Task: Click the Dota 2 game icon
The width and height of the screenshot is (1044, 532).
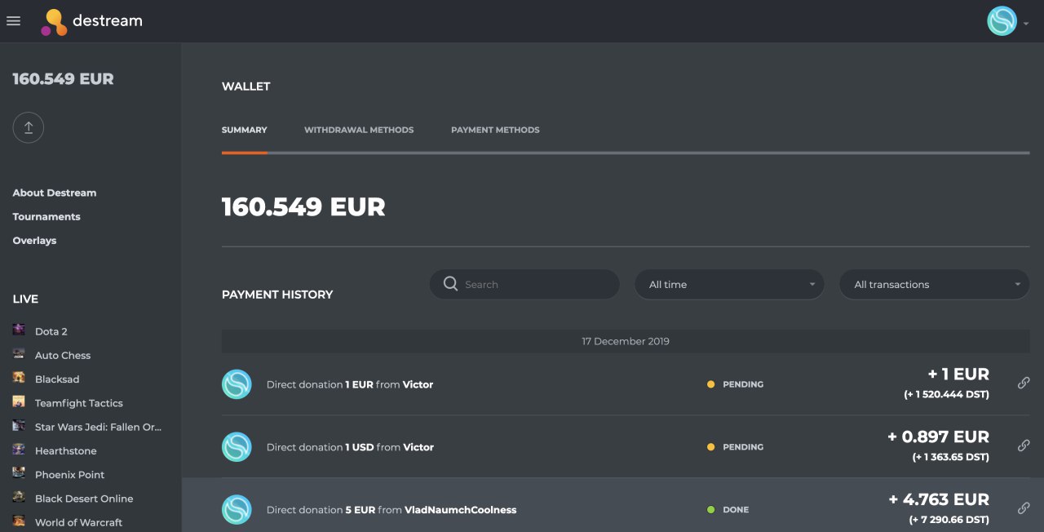Action: click(x=19, y=330)
